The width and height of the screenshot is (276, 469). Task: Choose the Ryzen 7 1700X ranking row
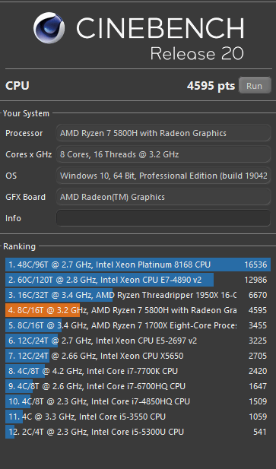tap(138, 325)
